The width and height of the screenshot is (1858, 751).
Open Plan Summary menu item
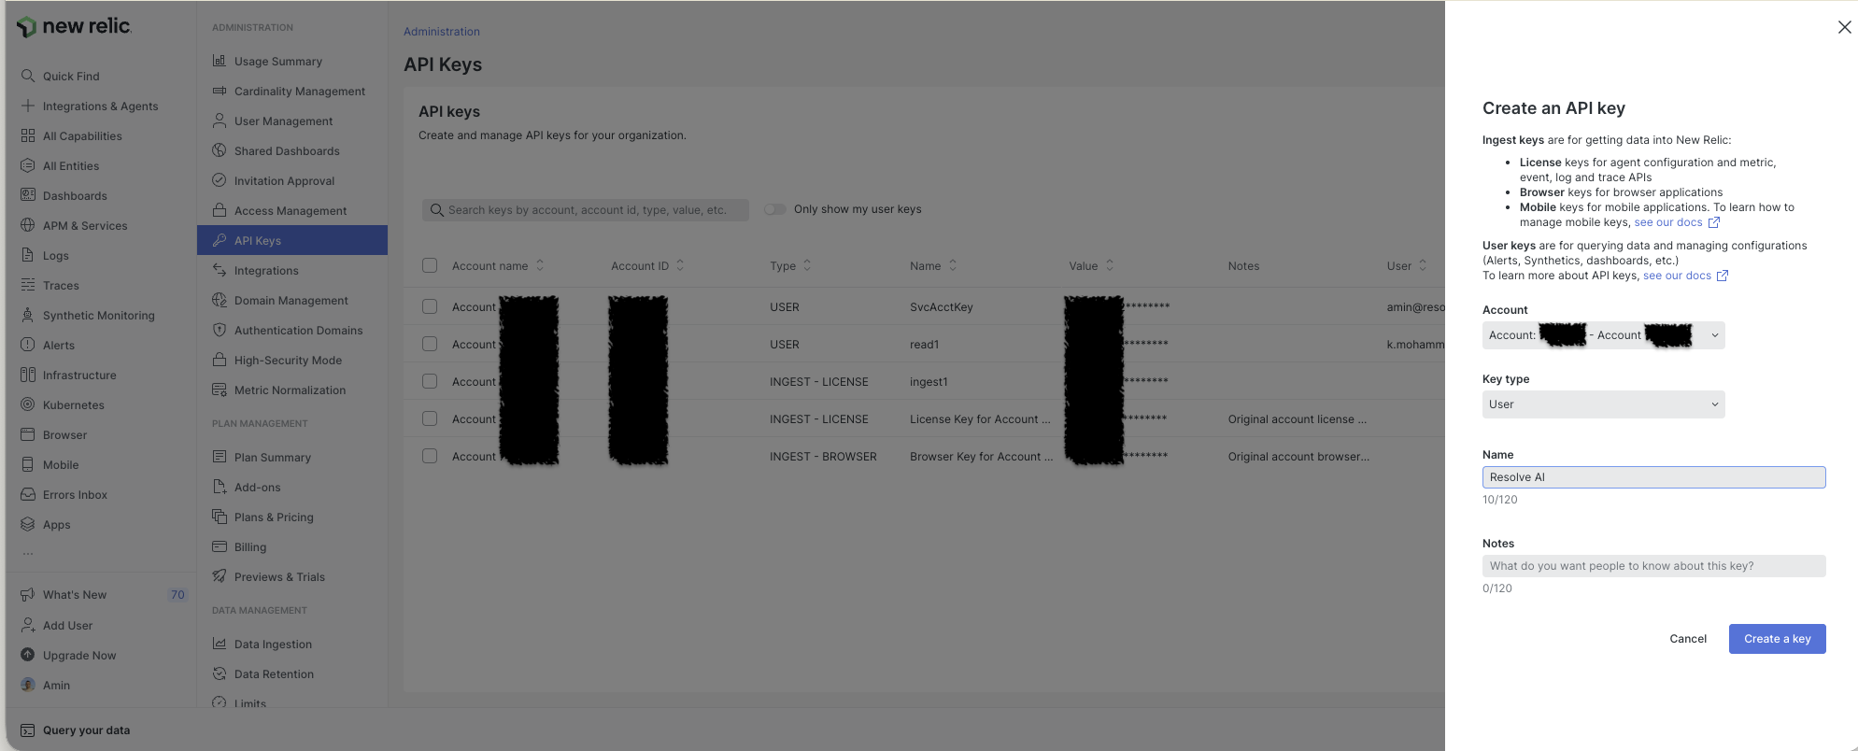tap(292, 457)
